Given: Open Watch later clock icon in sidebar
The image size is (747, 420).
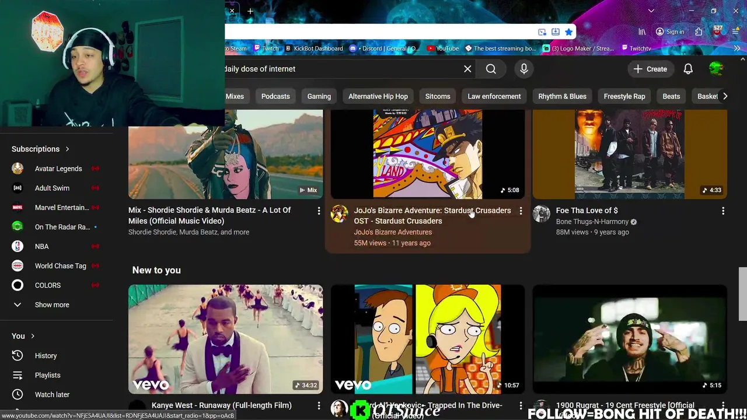Looking at the screenshot, I should click(18, 395).
